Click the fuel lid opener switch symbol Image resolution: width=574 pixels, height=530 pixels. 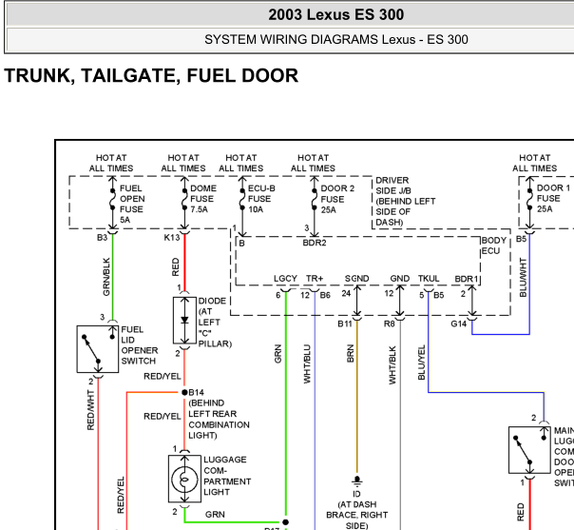pyautogui.click(x=98, y=349)
